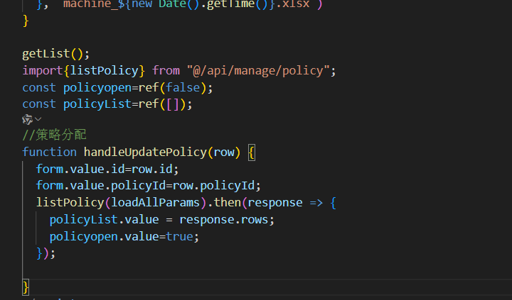Click the false keyword in ref(false)
Viewport: 512px width, 300px height.
coord(183,88)
